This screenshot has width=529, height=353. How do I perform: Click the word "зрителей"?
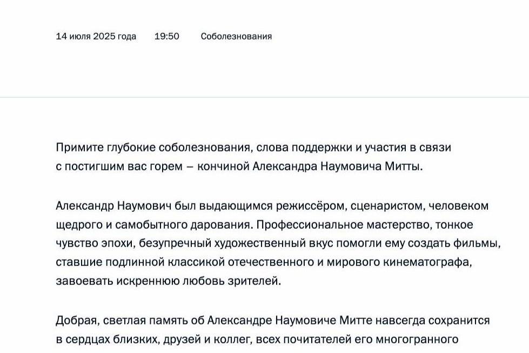pos(257,282)
